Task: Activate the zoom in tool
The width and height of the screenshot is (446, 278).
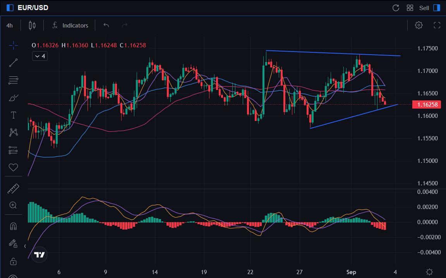Action: click(x=13, y=205)
